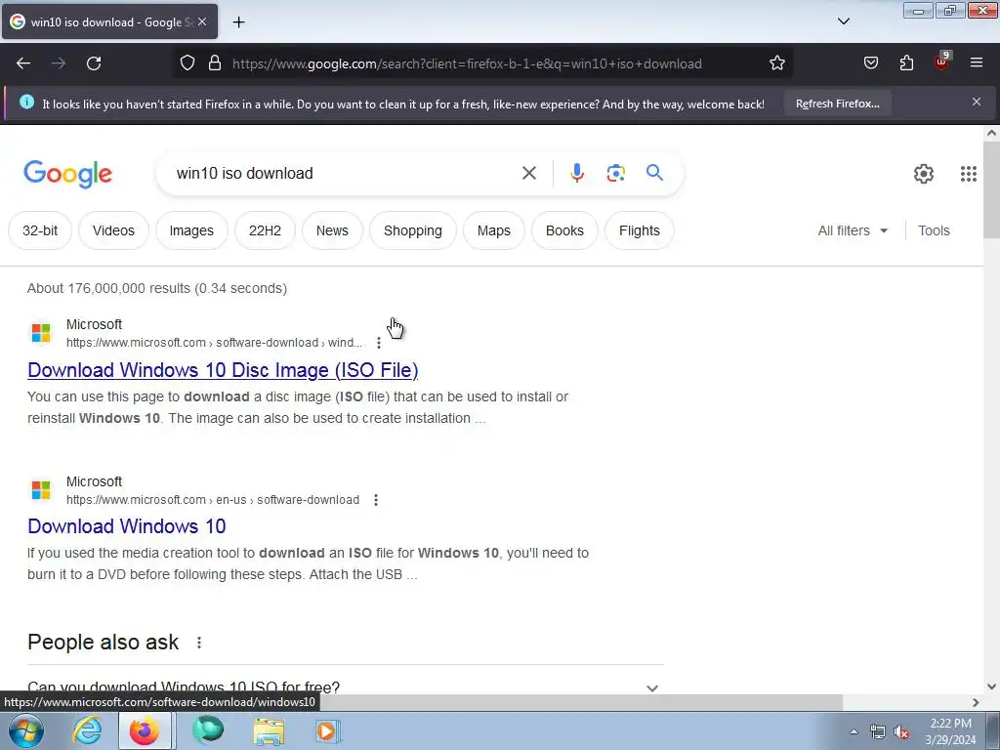Dismiss the Firefox refresh notification bar
This screenshot has width=1000, height=750.
[x=977, y=102]
